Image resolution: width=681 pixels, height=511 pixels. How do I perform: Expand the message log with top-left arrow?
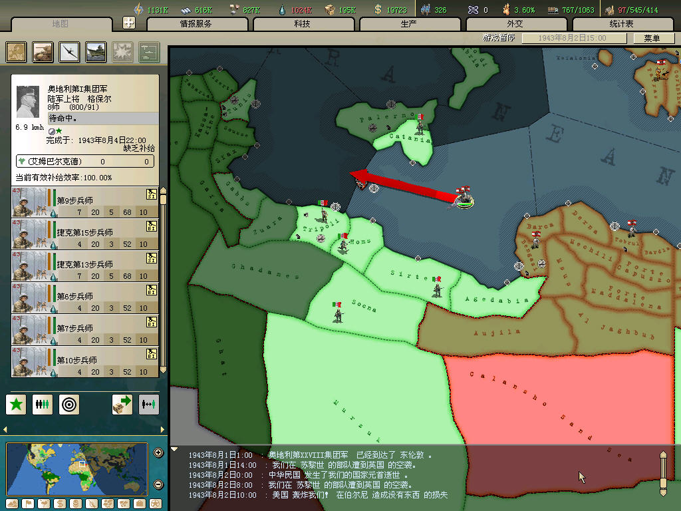point(174,449)
